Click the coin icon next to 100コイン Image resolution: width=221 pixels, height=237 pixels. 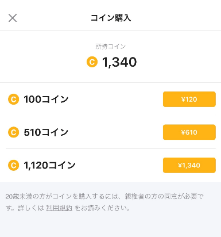[x=13, y=100]
